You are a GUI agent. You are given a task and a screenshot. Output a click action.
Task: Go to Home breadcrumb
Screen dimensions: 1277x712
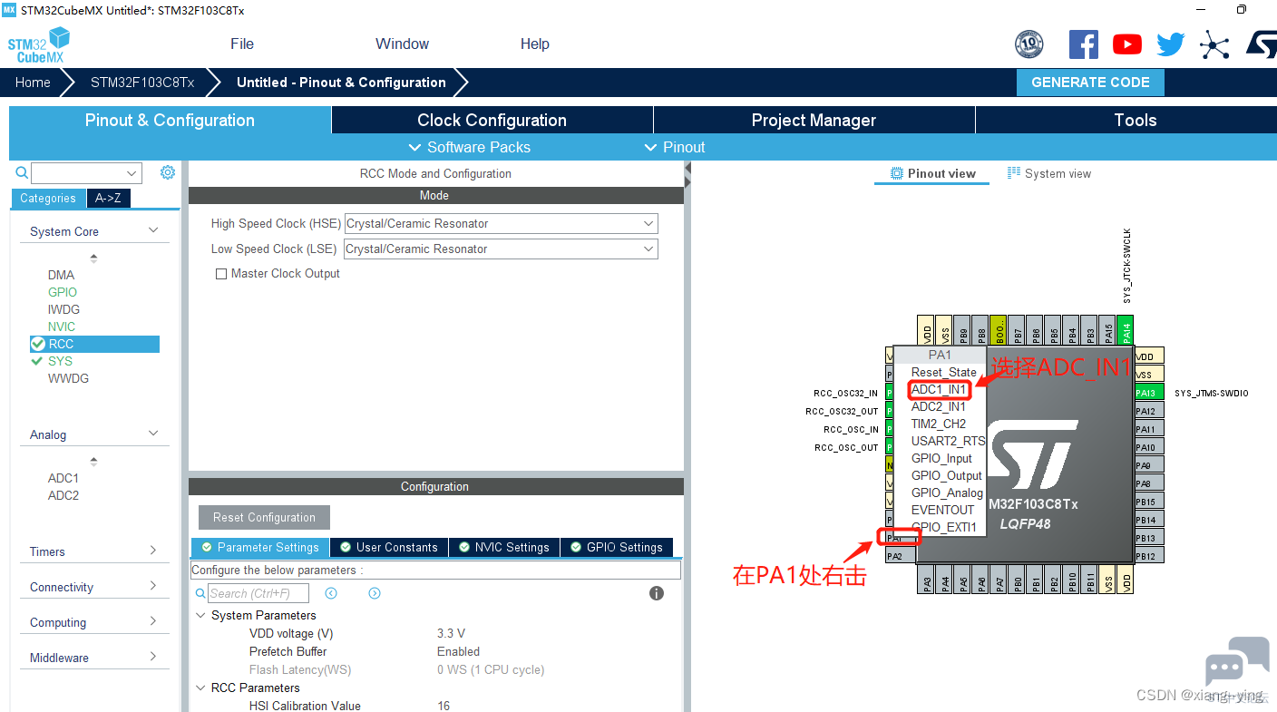33,82
